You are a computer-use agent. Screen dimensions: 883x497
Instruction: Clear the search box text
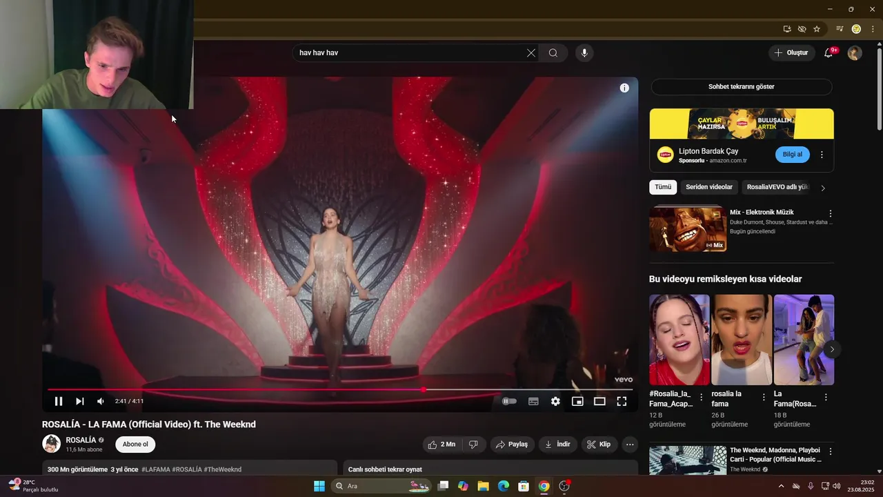(x=531, y=52)
